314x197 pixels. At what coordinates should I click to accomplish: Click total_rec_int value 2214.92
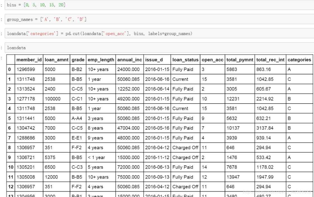(265, 99)
